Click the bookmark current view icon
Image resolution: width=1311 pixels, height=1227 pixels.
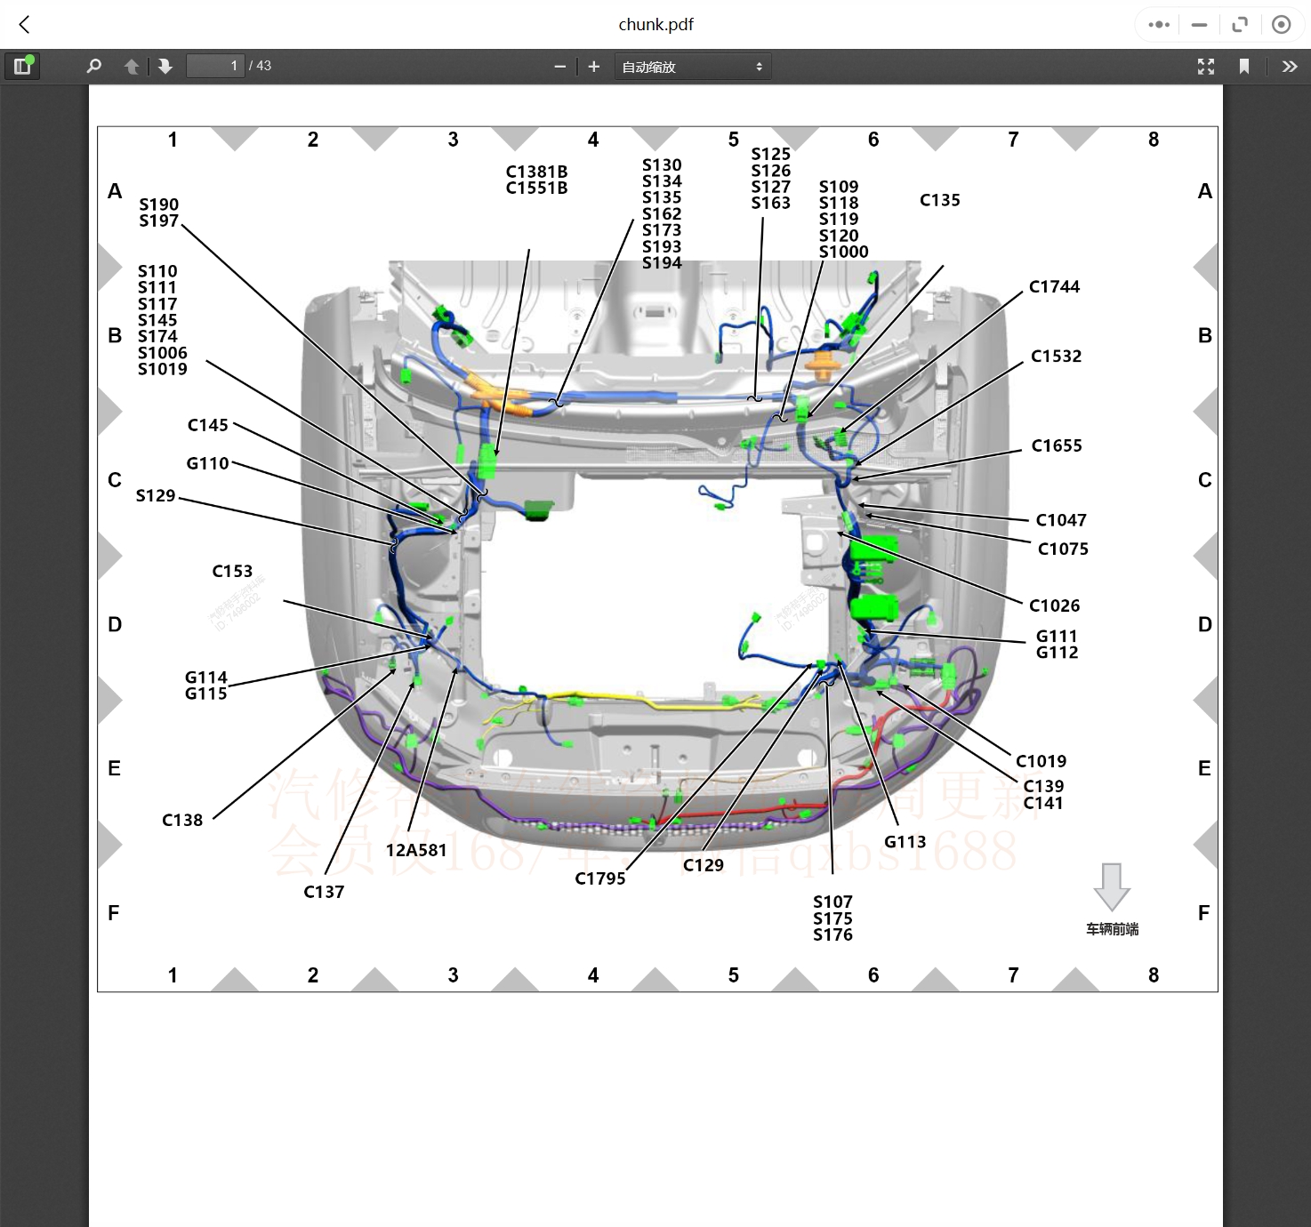click(x=1244, y=67)
